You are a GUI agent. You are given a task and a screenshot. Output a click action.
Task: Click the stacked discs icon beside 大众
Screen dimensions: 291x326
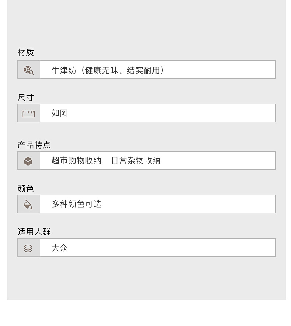(28, 248)
